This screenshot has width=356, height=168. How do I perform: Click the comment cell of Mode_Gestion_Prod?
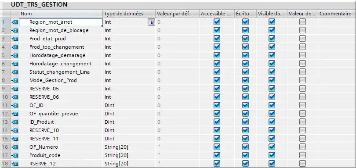point(337,80)
